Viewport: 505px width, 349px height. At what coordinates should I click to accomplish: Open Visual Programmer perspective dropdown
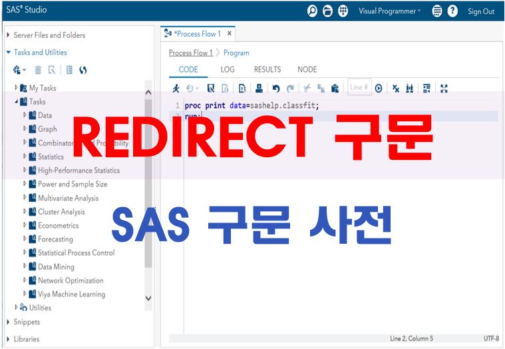point(389,11)
